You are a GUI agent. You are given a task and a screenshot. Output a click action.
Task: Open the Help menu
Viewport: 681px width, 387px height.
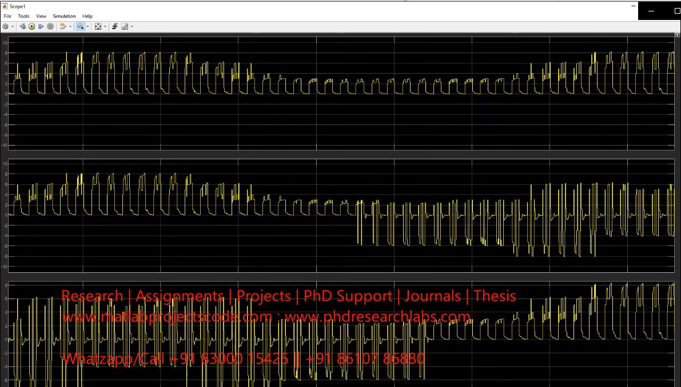tap(87, 16)
